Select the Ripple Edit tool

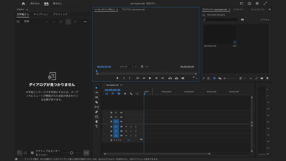(x=97, y=97)
